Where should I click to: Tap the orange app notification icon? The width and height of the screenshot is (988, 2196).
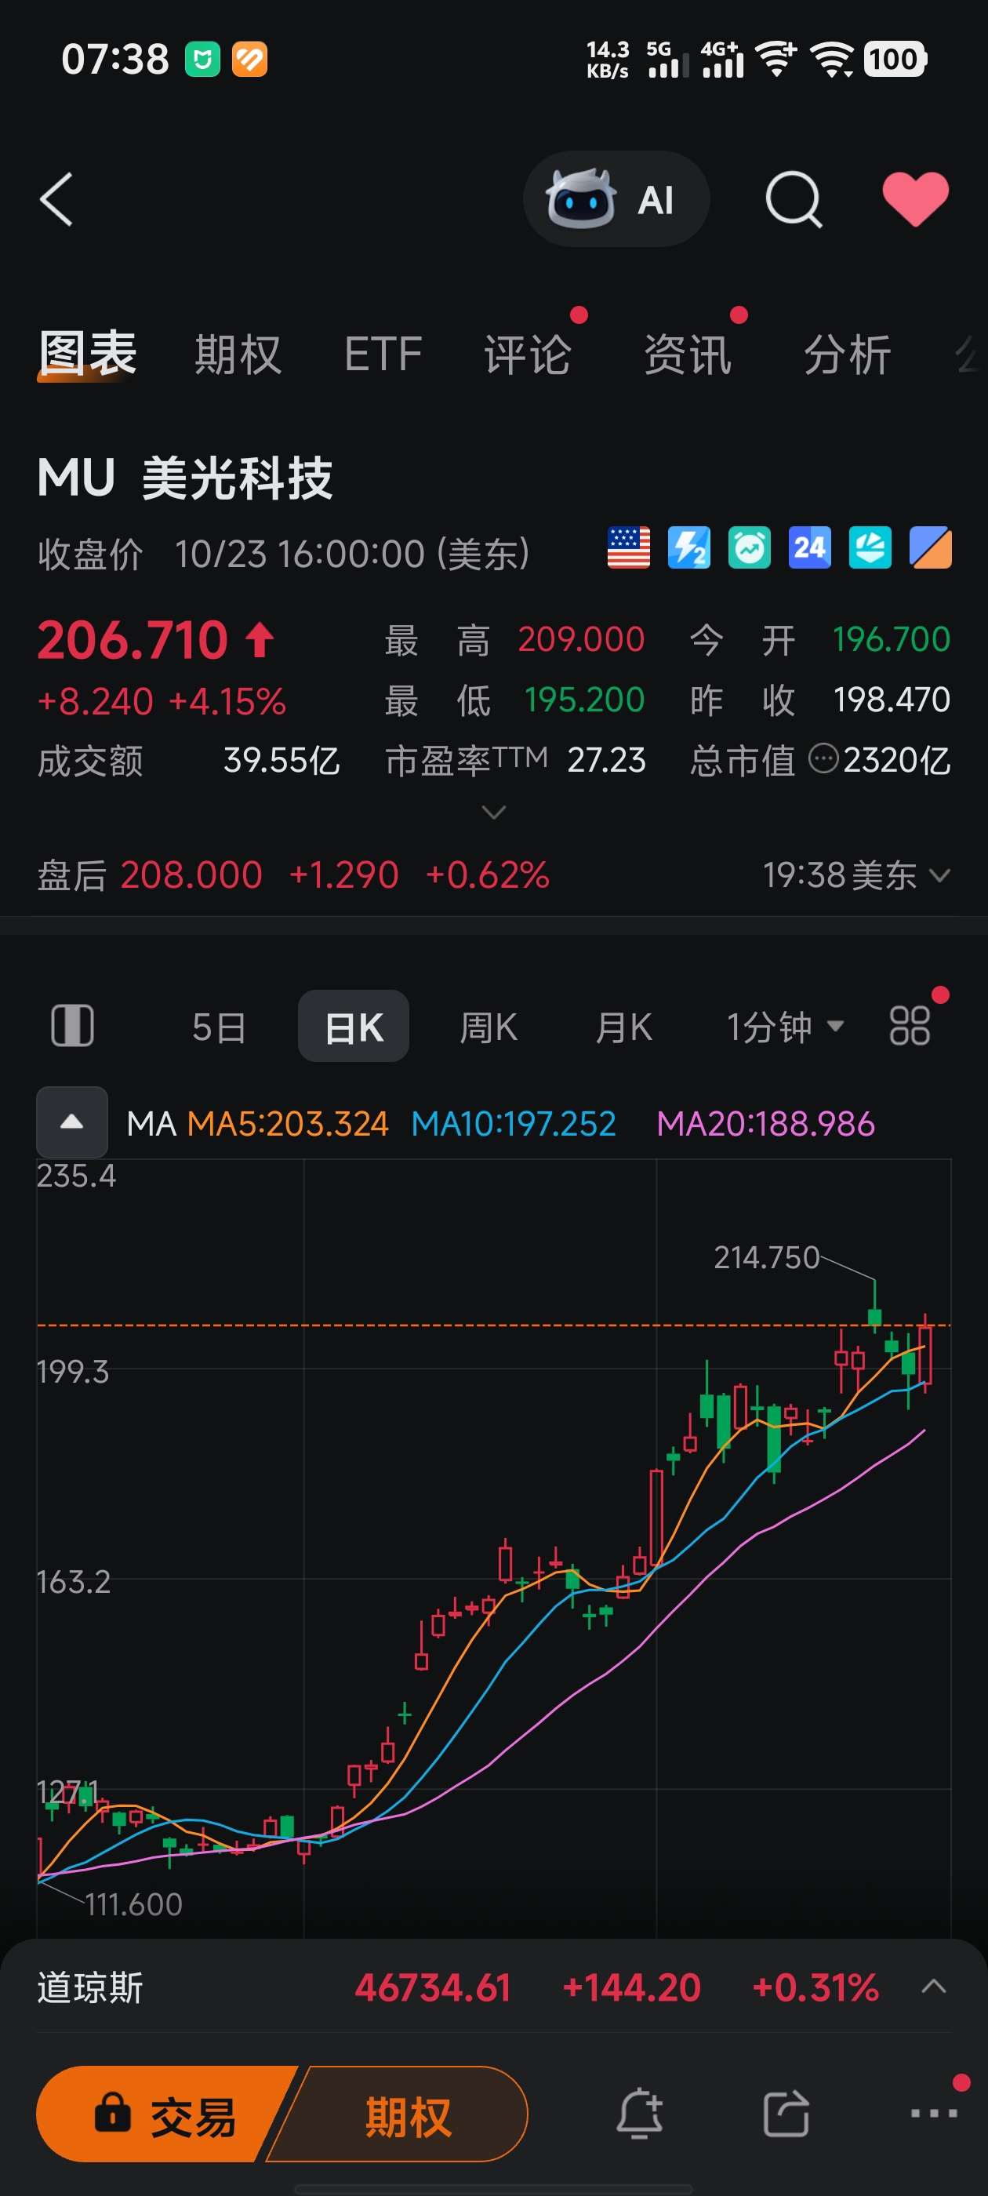pos(250,60)
